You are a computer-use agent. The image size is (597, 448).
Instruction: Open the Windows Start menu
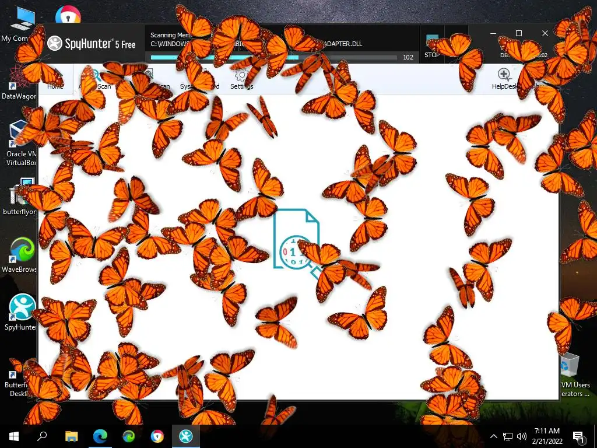tap(14, 436)
